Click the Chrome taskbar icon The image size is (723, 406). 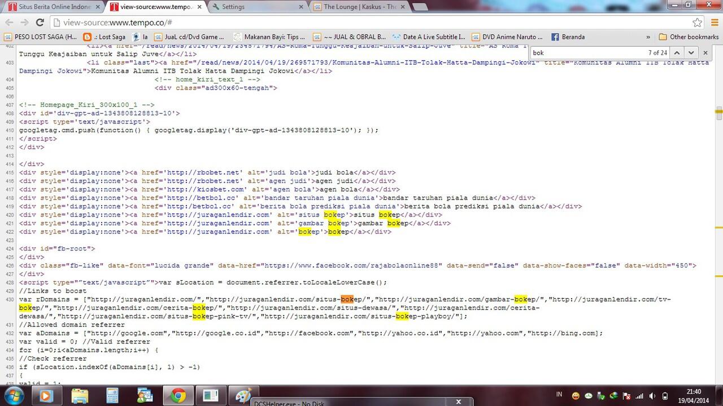pos(178,396)
